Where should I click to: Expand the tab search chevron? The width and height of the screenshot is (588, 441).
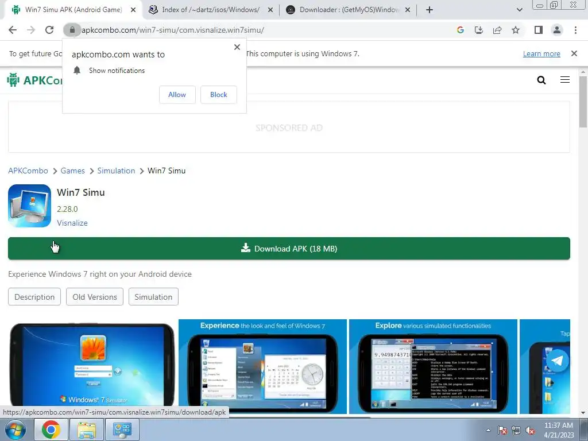[519, 10]
